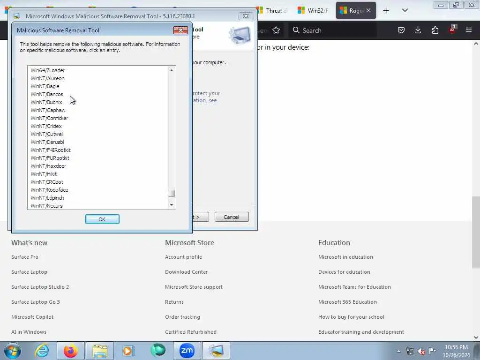The width and height of the screenshot is (480, 360).
Task: Select WinNT/IRCbot entry
Action: (47, 182)
